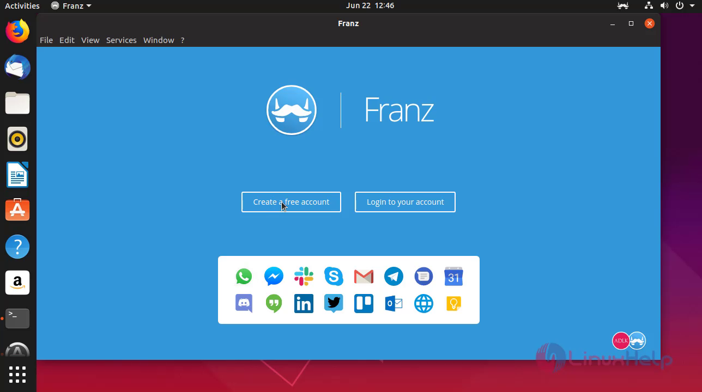Click the Franz tray icon in top bar
Image resolution: width=702 pixels, height=392 pixels.
(623, 6)
